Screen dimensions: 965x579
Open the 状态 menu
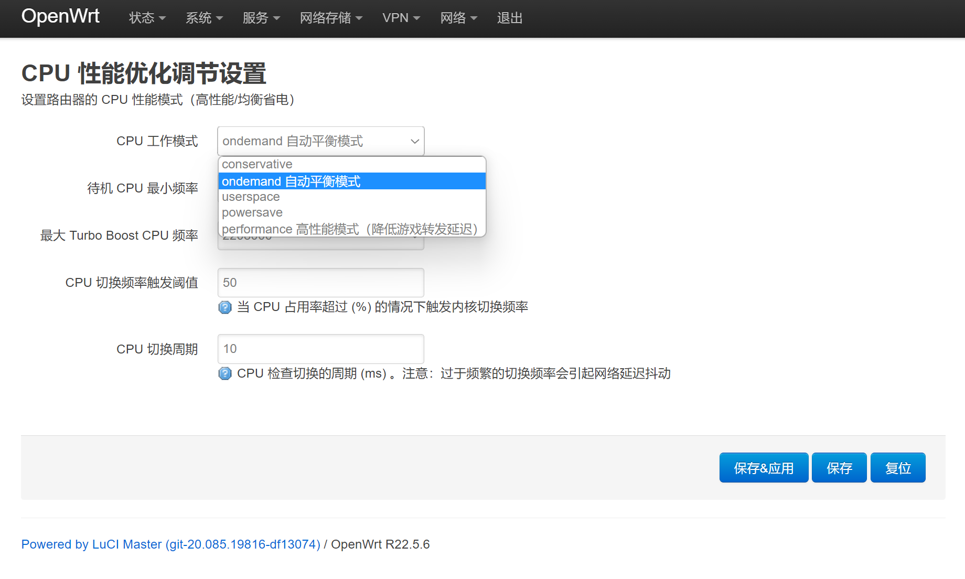pyautogui.click(x=147, y=18)
